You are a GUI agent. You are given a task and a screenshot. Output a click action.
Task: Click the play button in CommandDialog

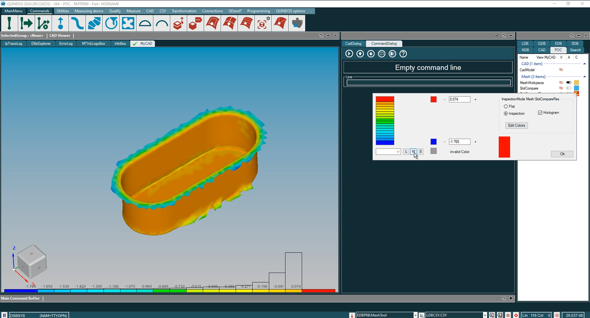[349, 54]
